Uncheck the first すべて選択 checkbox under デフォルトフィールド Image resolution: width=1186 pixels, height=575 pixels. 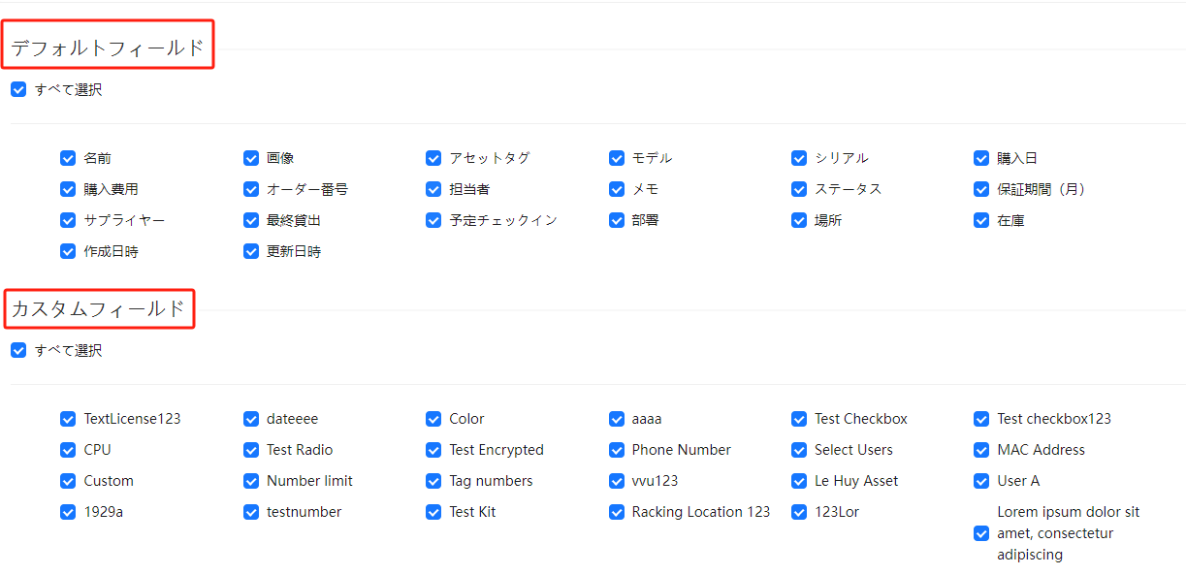click(x=18, y=90)
